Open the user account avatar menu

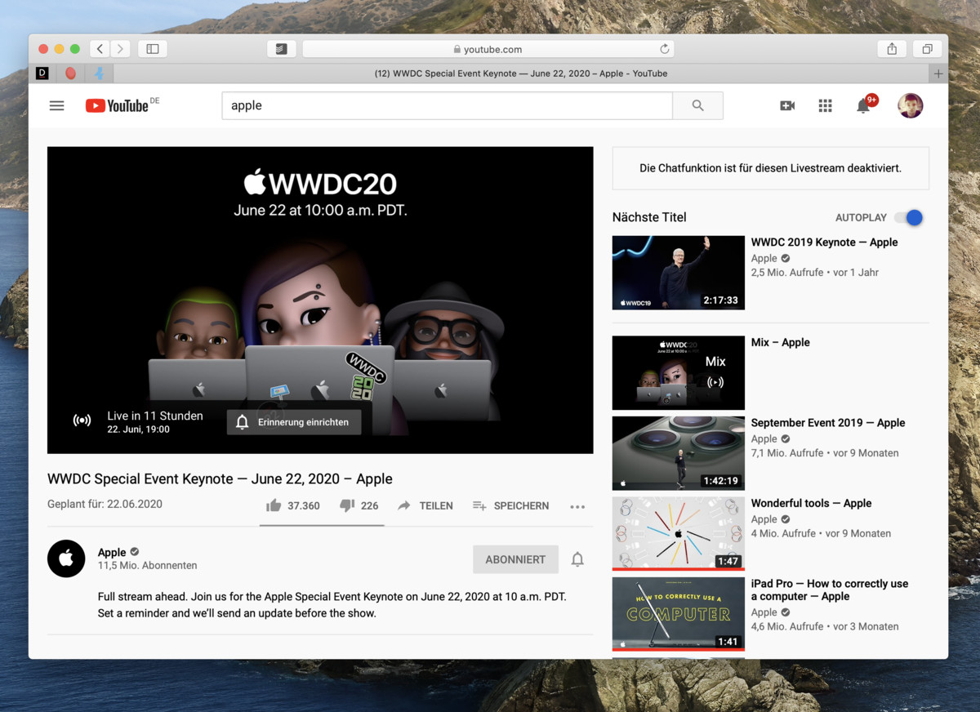point(911,105)
